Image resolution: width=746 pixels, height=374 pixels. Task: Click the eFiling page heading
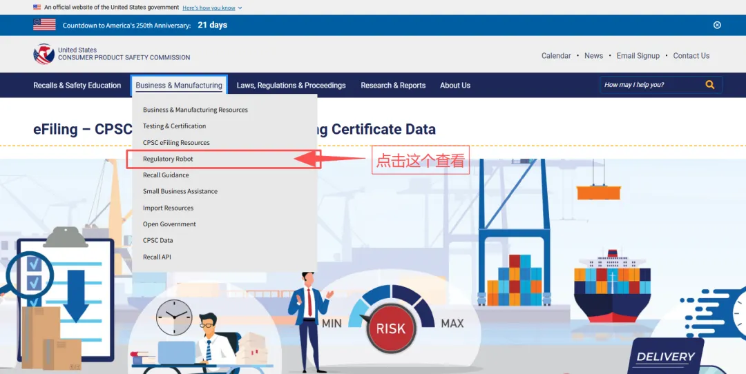coord(234,129)
